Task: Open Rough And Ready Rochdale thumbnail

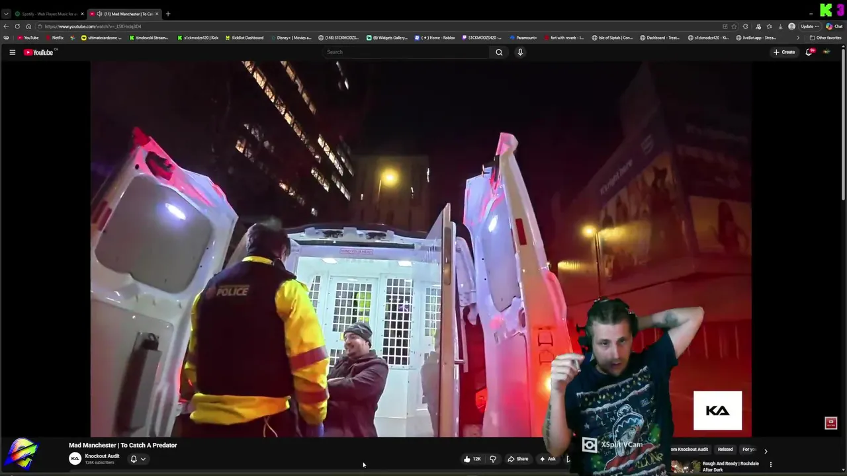Action: (685, 466)
